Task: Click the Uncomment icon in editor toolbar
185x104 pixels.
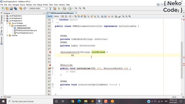Action: [x=119, y=16]
